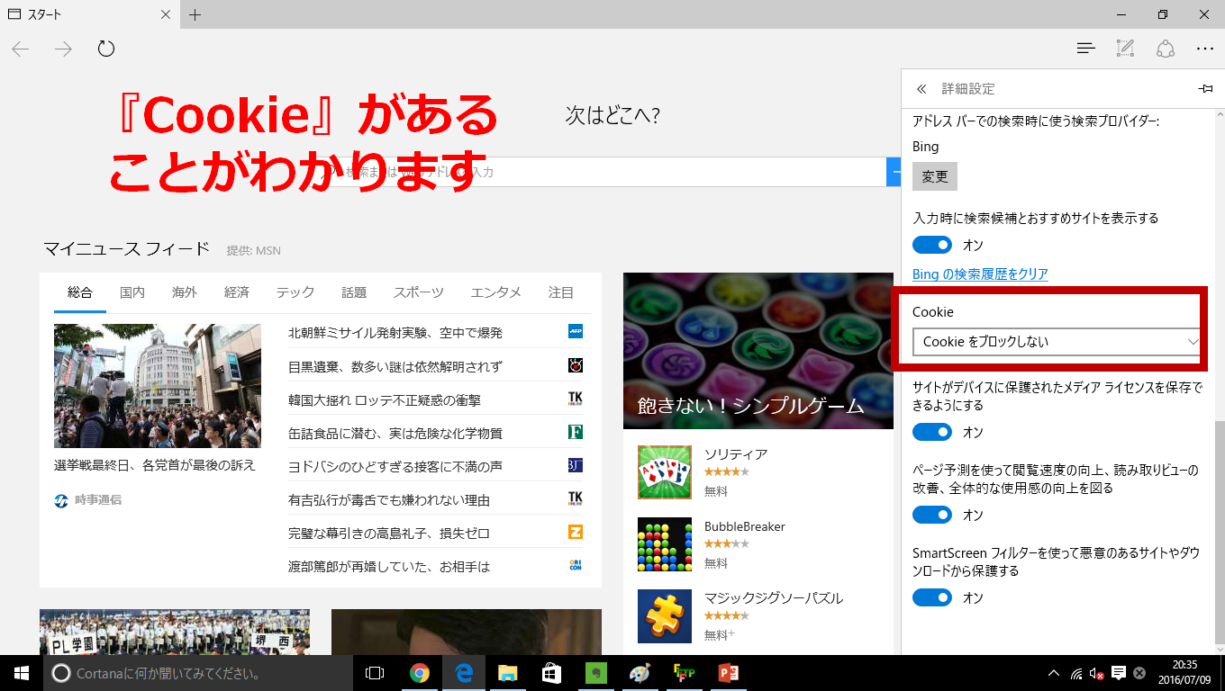Toggle 入力時に検索候補 search suggestions switch

pos(932,245)
